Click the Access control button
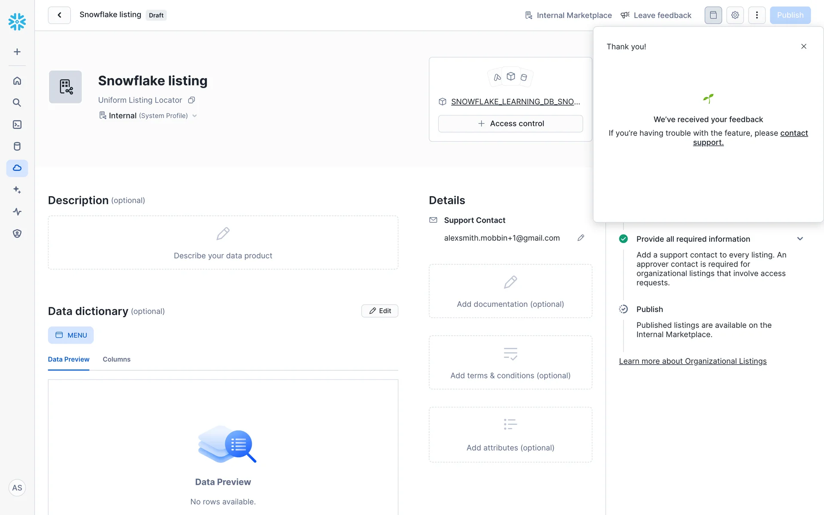Screen dimensions: 824x515 tap(510, 124)
